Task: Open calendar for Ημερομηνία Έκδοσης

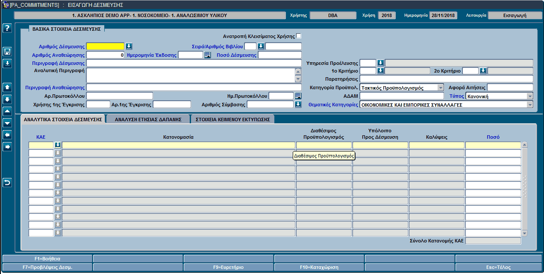Action: pyautogui.click(x=208, y=55)
